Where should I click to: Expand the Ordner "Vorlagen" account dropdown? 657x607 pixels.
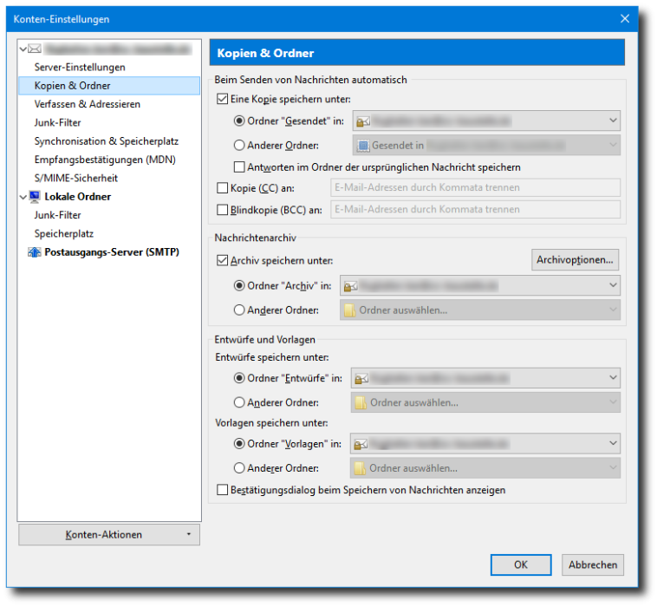485,444
